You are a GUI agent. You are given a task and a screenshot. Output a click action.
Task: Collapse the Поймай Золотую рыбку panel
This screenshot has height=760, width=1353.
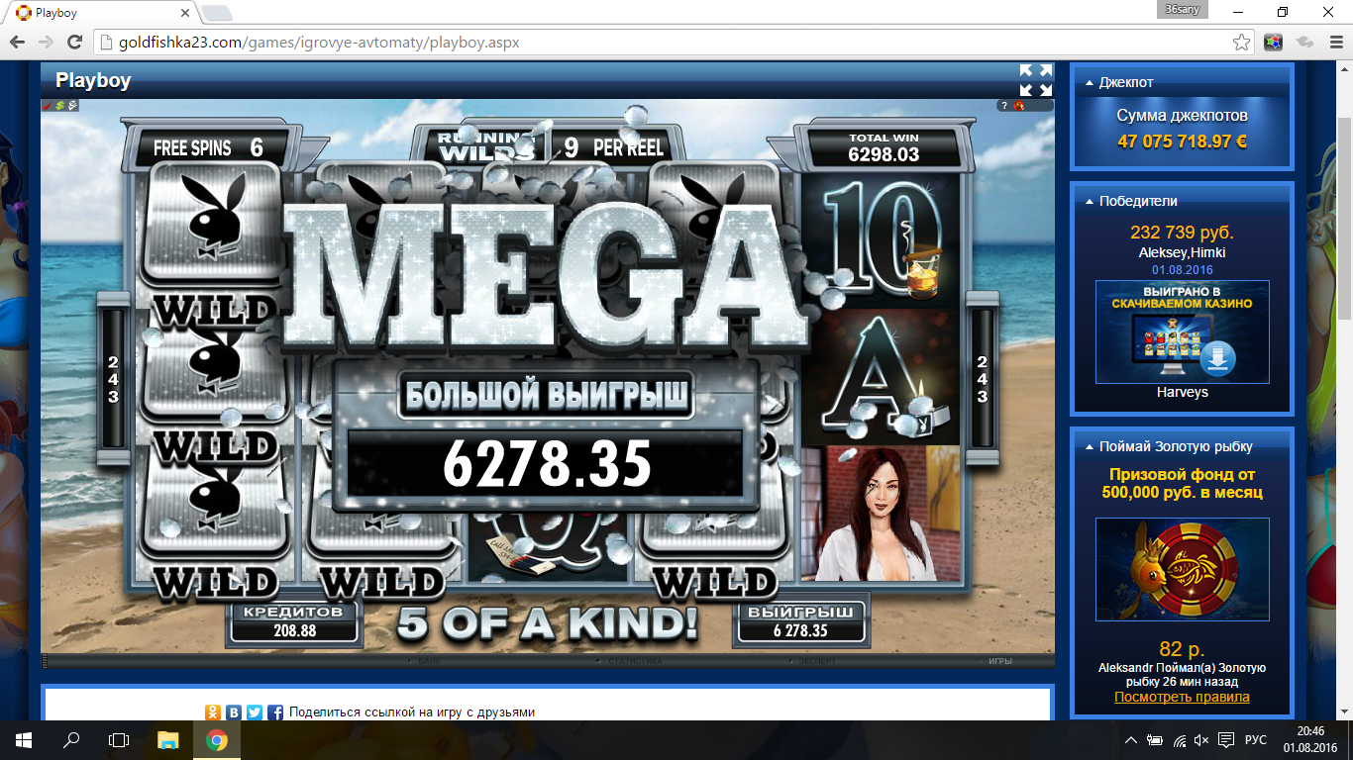tap(1090, 446)
